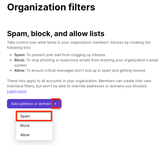
Task: Click the bullet dot beside Spam description
Action: (11, 55)
